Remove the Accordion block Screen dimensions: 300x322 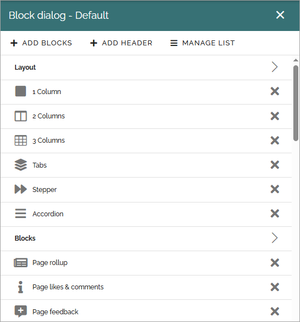274,214
